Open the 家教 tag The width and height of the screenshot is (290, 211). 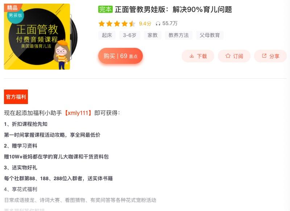pos(153,35)
